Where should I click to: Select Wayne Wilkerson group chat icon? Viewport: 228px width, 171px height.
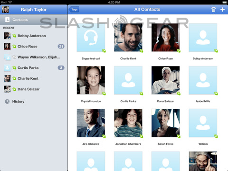click(x=7, y=57)
